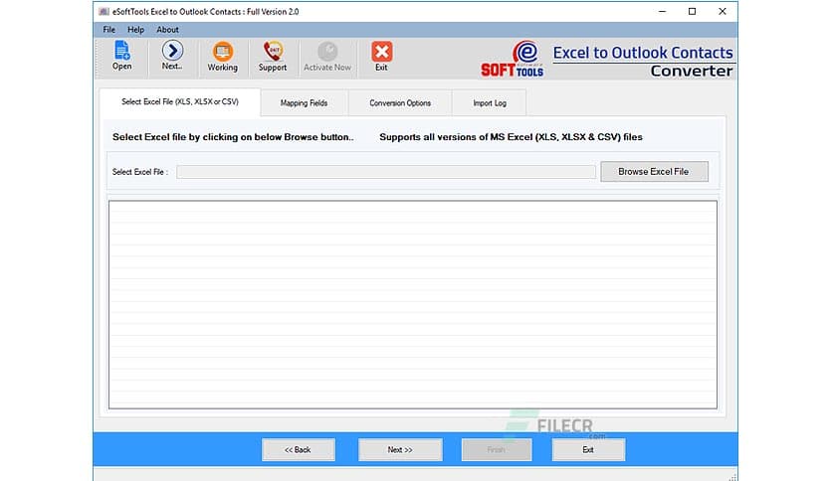Click inside the empty file preview list
This screenshot has height=481, width=832.
point(413,304)
